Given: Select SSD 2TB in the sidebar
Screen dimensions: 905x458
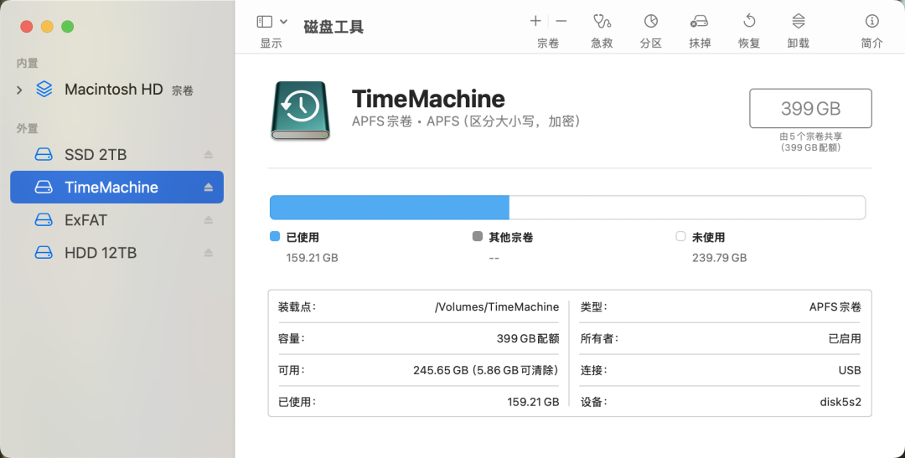Looking at the screenshot, I should pyautogui.click(x=95, y=155).
